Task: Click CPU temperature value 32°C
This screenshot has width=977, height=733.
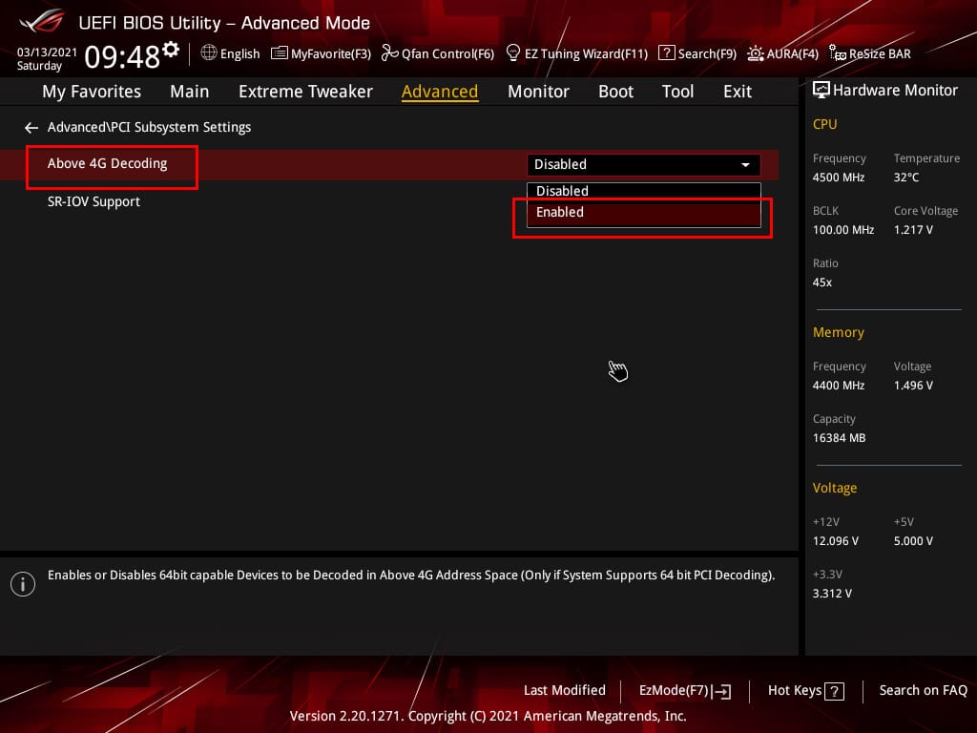Action: 906,178
